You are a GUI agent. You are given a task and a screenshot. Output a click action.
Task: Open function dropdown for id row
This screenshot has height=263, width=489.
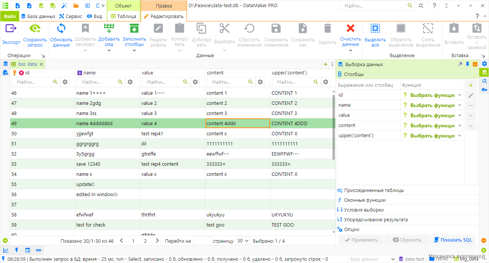460,95
